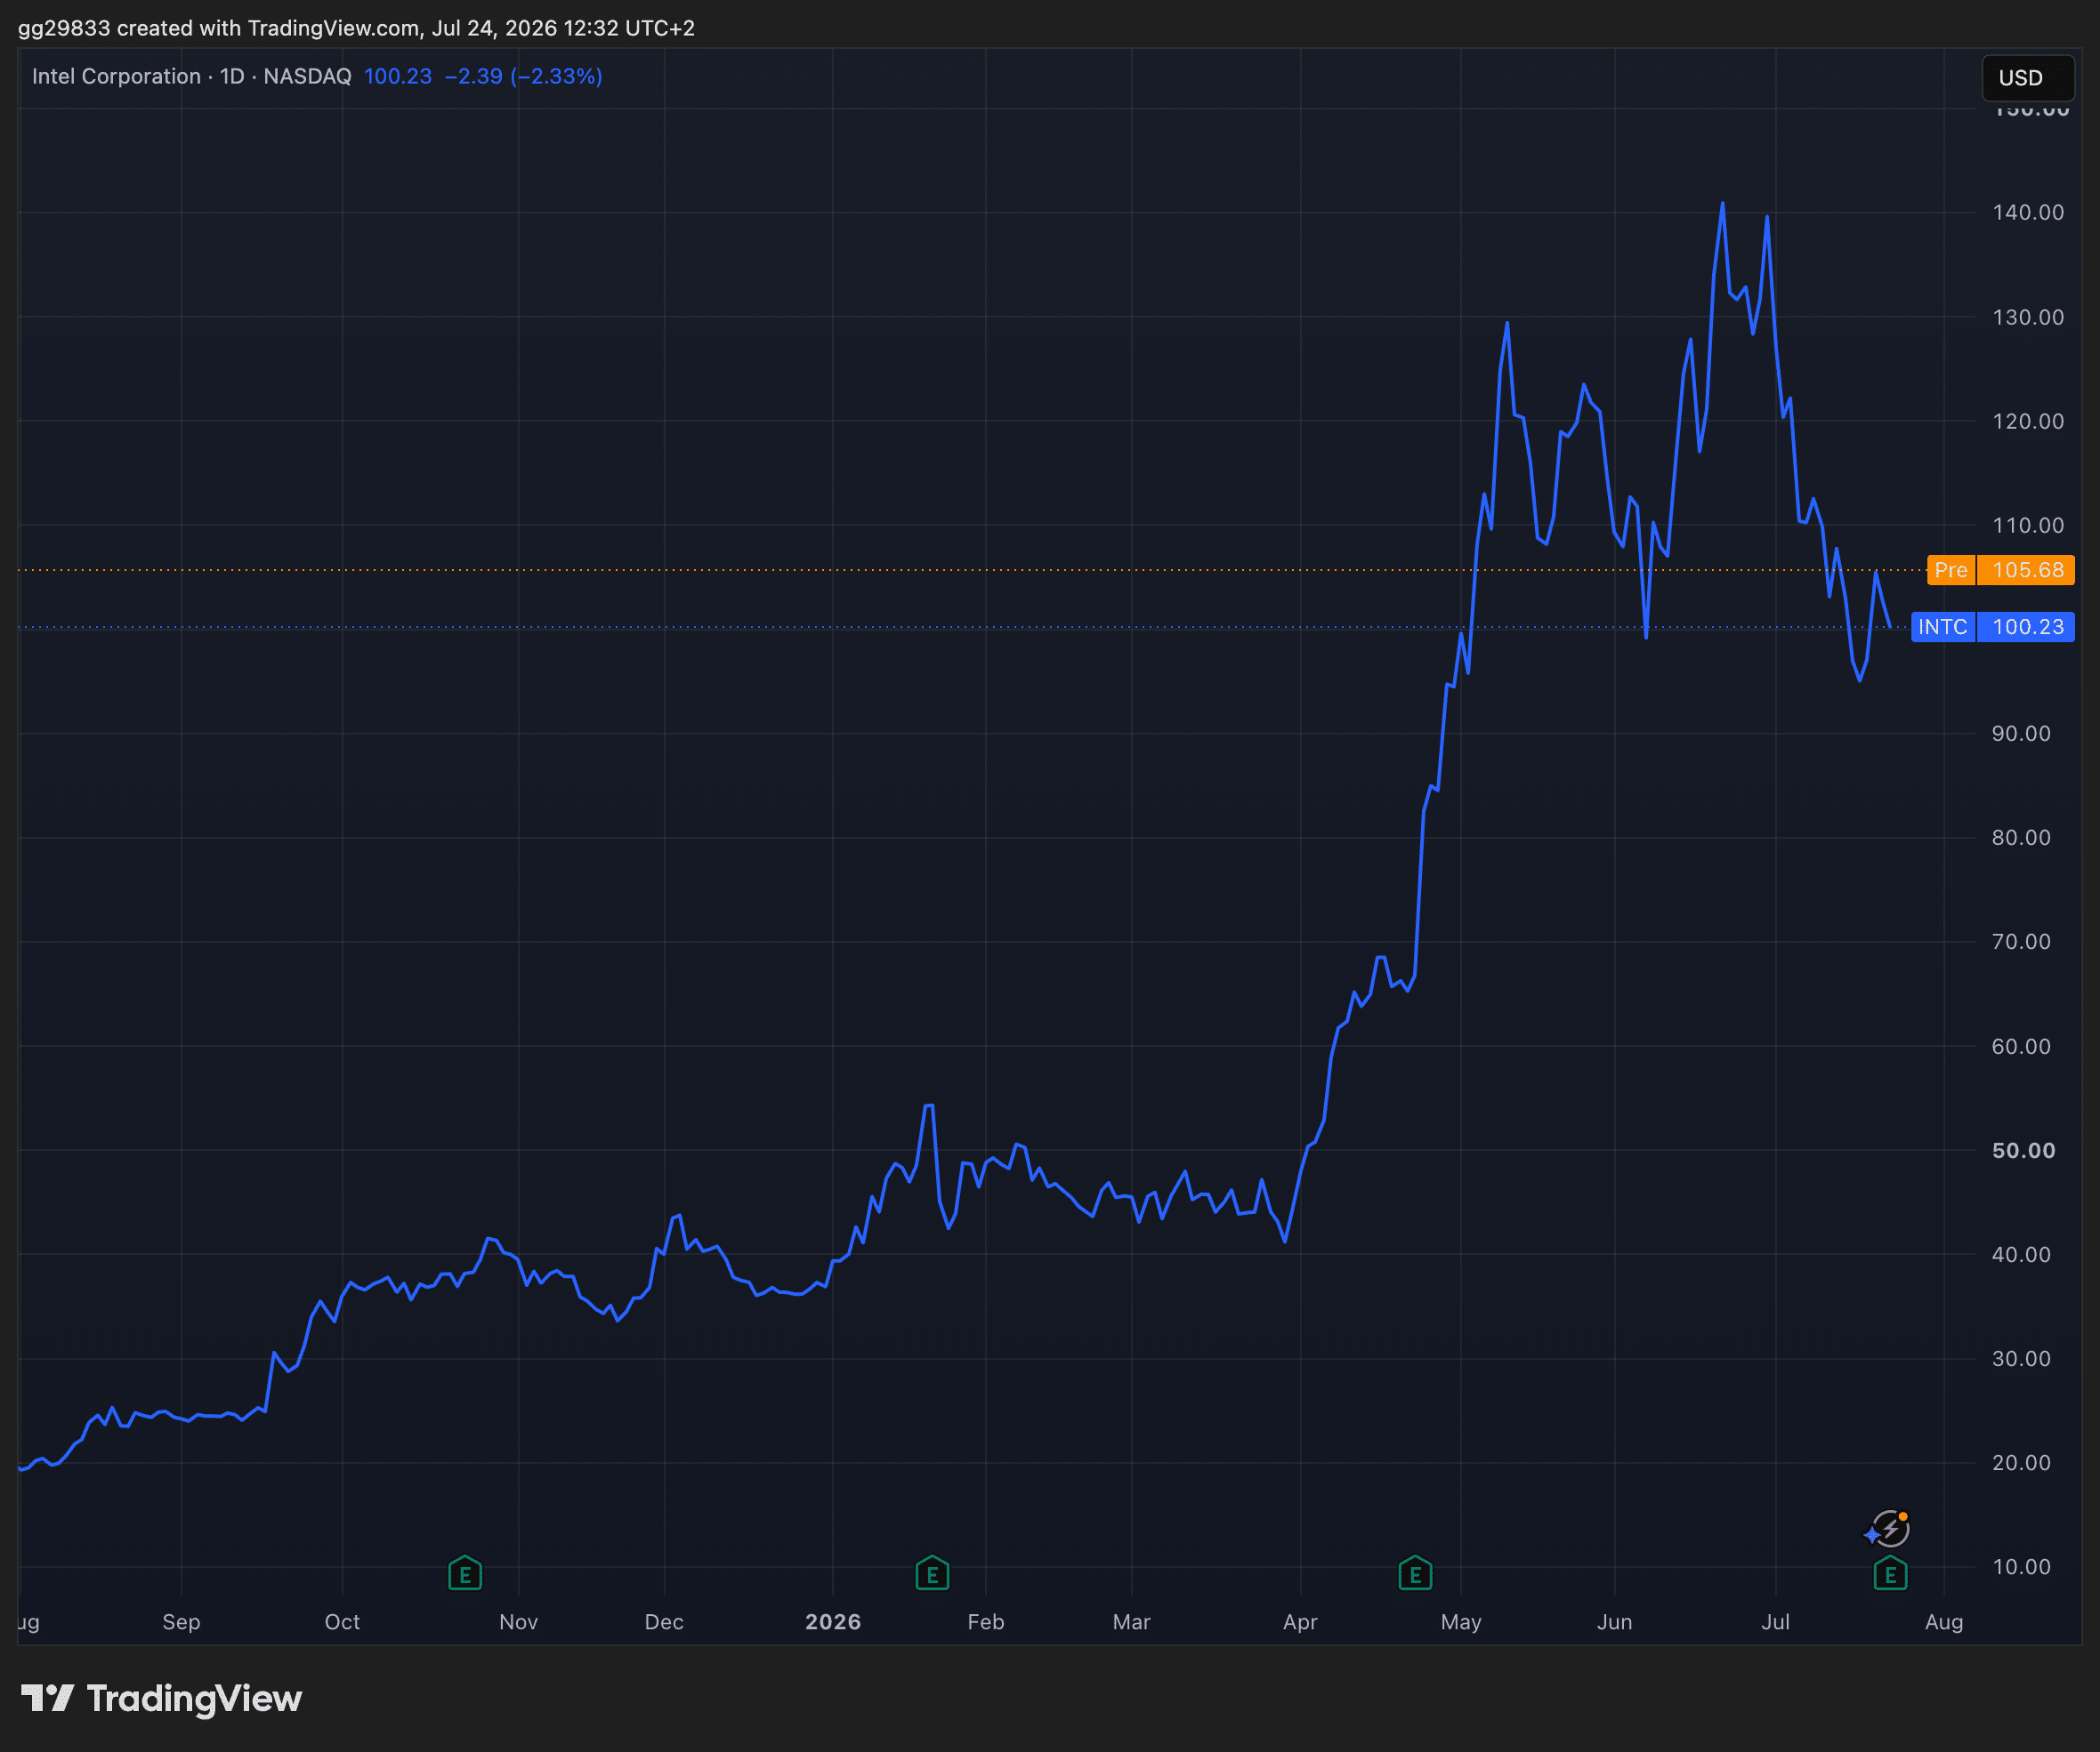Click the 140.00 level on price axis
Image resolution: width=2100 pixels, height=1752 pixels.
pyautogui.click(x=2028, y=212)
